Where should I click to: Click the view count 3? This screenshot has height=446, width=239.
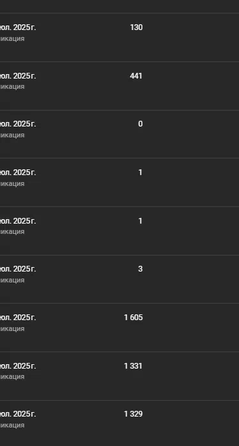pyautogui.click(x=141, y=269)
